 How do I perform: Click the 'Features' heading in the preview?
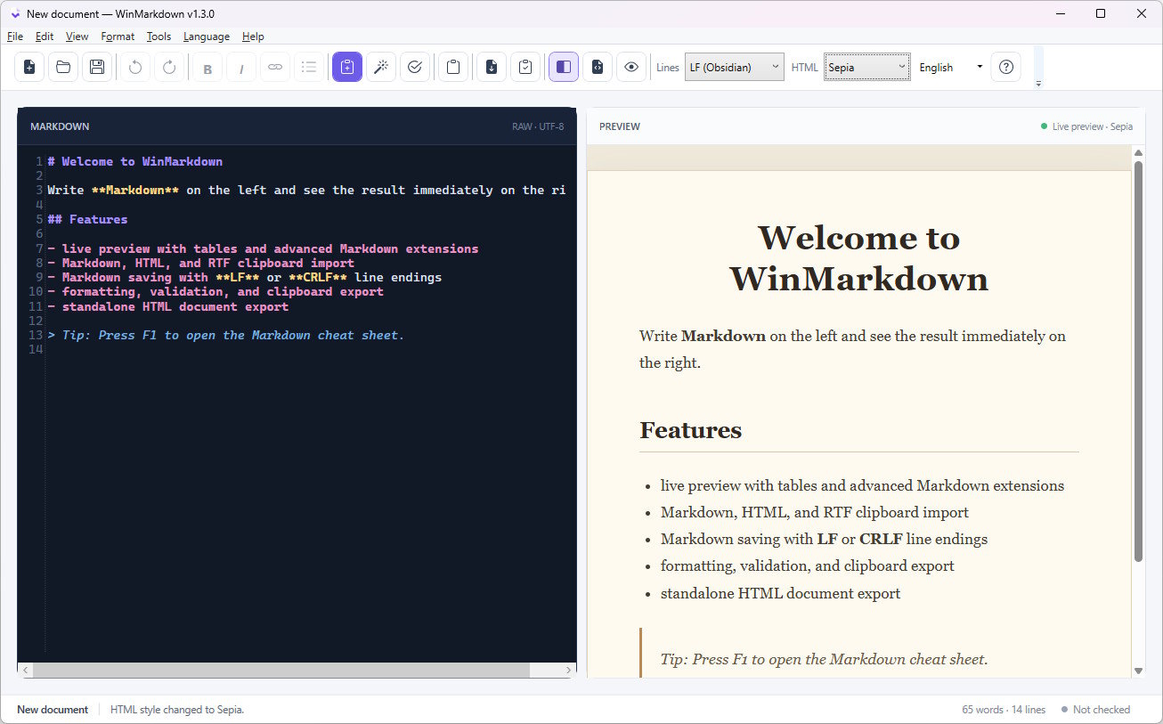click(x=691, y=430)
